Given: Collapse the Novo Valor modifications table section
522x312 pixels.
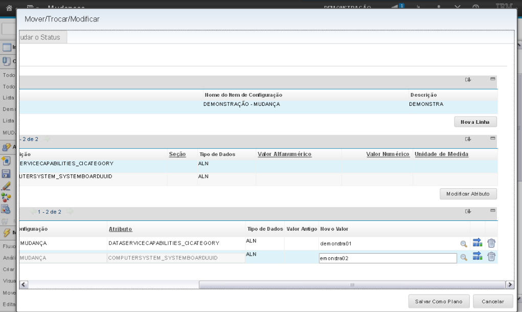Looking at the screenshot, I should point(493,211).
